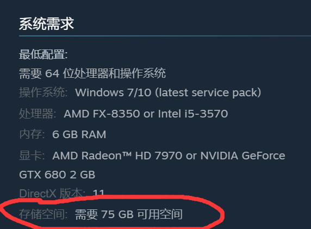The image size is (311, 229).
Task: Click the blue divider line under heading
Action: [x=165, y=36]
